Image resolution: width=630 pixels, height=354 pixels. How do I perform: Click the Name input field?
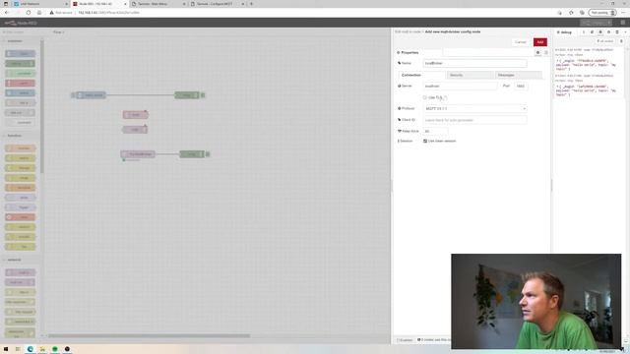point(474,63)
